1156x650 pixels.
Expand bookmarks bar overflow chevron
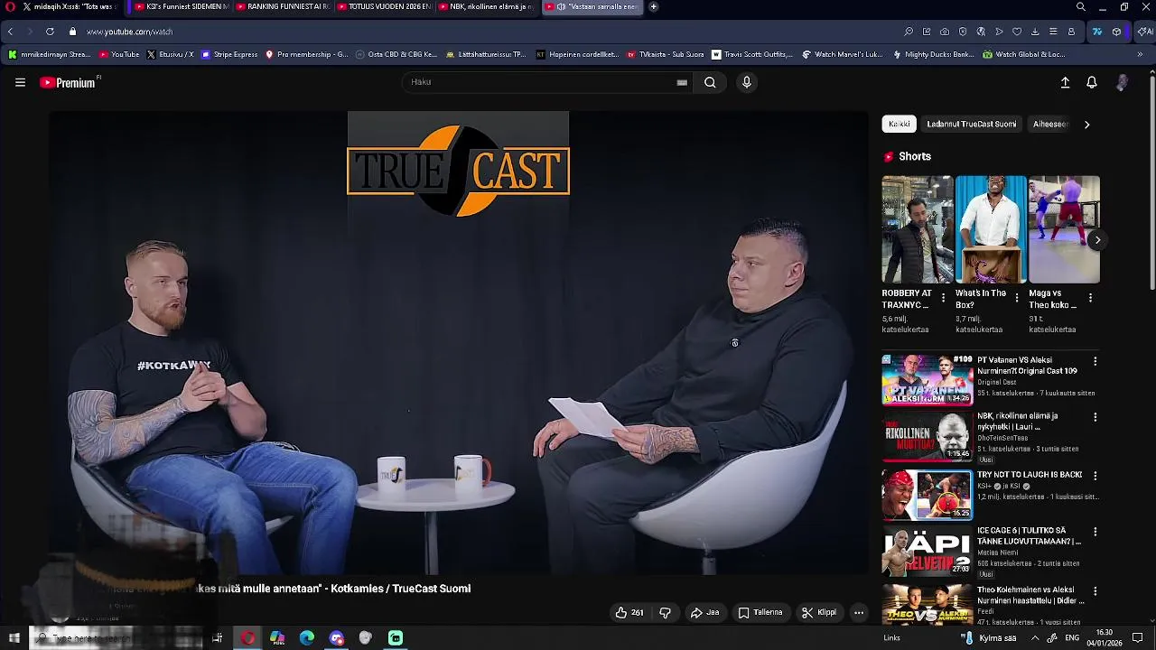(x=1140, y=54)
